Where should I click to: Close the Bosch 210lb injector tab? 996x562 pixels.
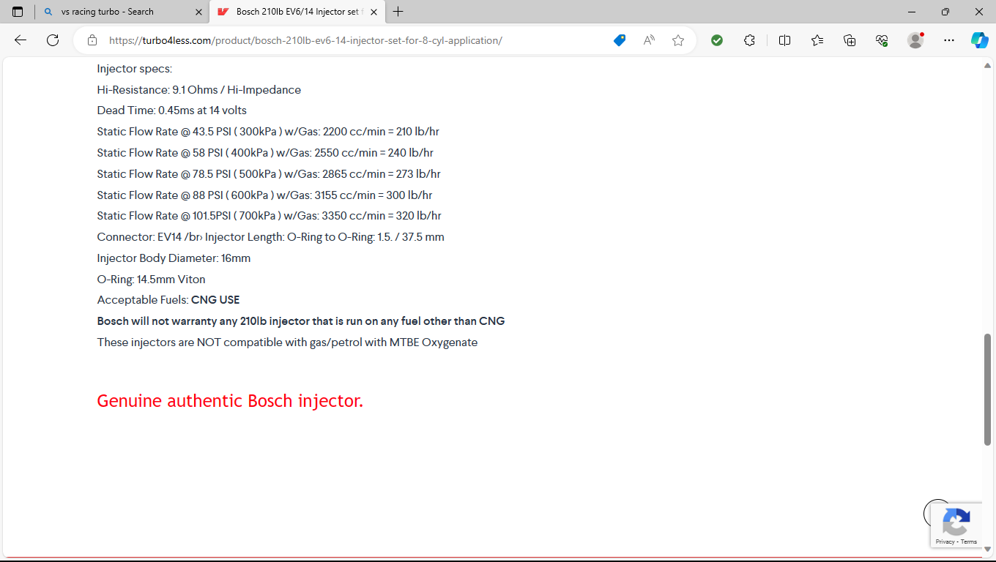[x=373, y=12]
